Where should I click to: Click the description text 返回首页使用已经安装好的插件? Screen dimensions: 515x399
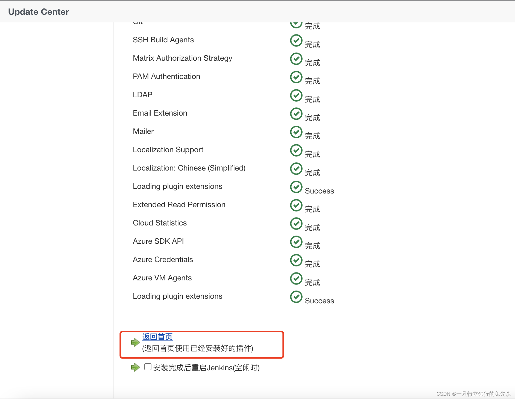tap(198, 348)
